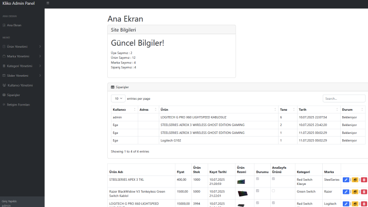Copy STEELSERIES APEX 3 TKL with yellow icon
Screen dimensions: 368x207
click(x=355, y=180)
